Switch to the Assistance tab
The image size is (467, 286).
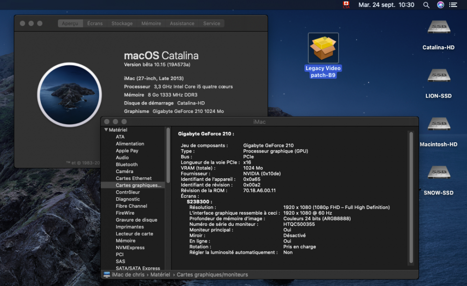(182, 23)
